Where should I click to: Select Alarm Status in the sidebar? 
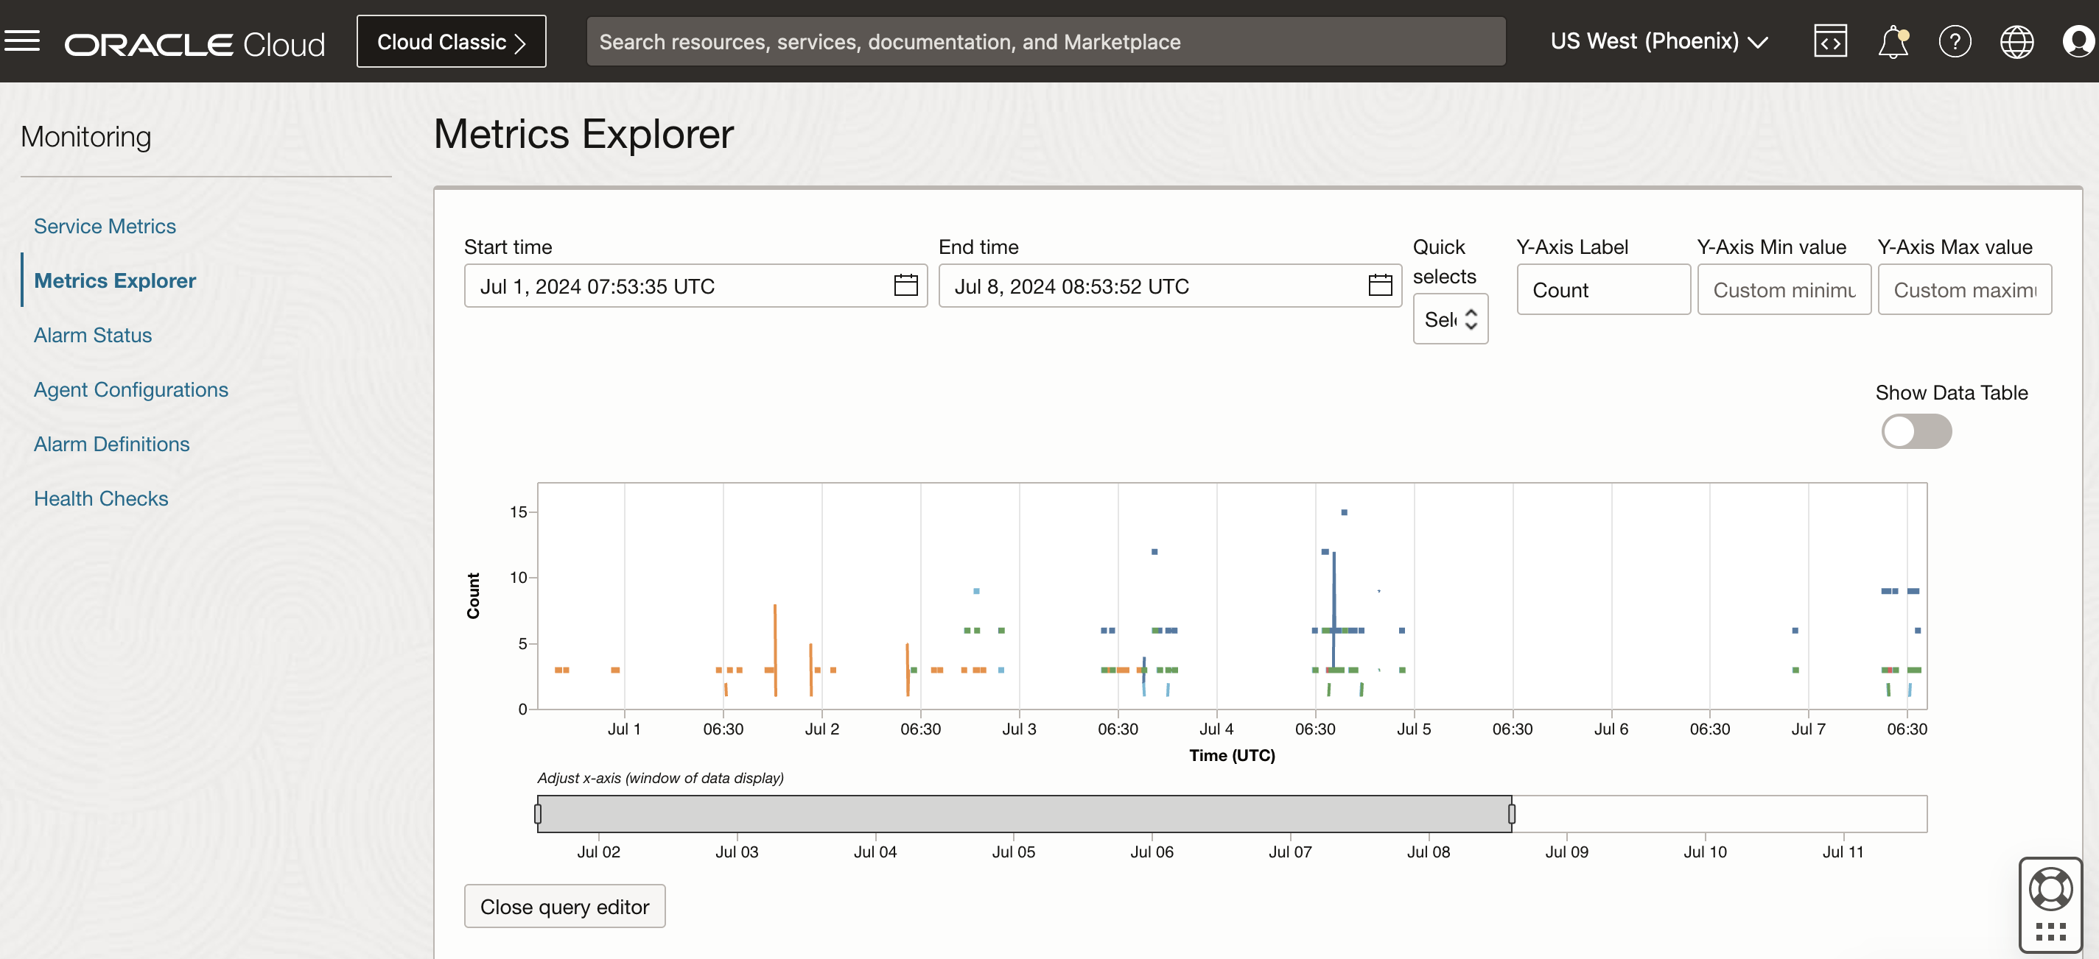pos(92,335)
